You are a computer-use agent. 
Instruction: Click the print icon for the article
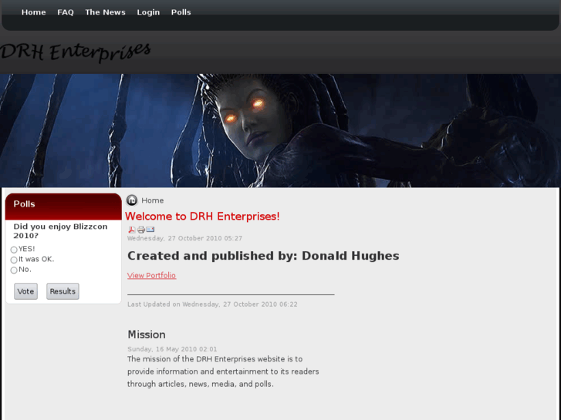pos(141,230)
